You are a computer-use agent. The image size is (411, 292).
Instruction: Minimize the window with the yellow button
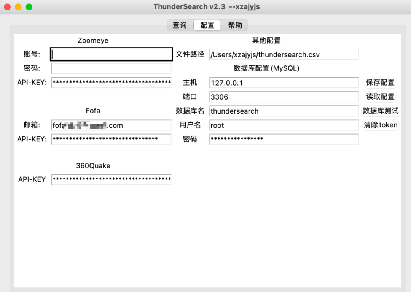(18, 7)
